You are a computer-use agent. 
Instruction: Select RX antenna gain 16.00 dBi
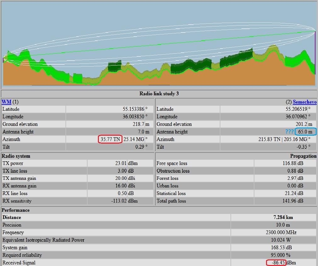pos(125,186)
